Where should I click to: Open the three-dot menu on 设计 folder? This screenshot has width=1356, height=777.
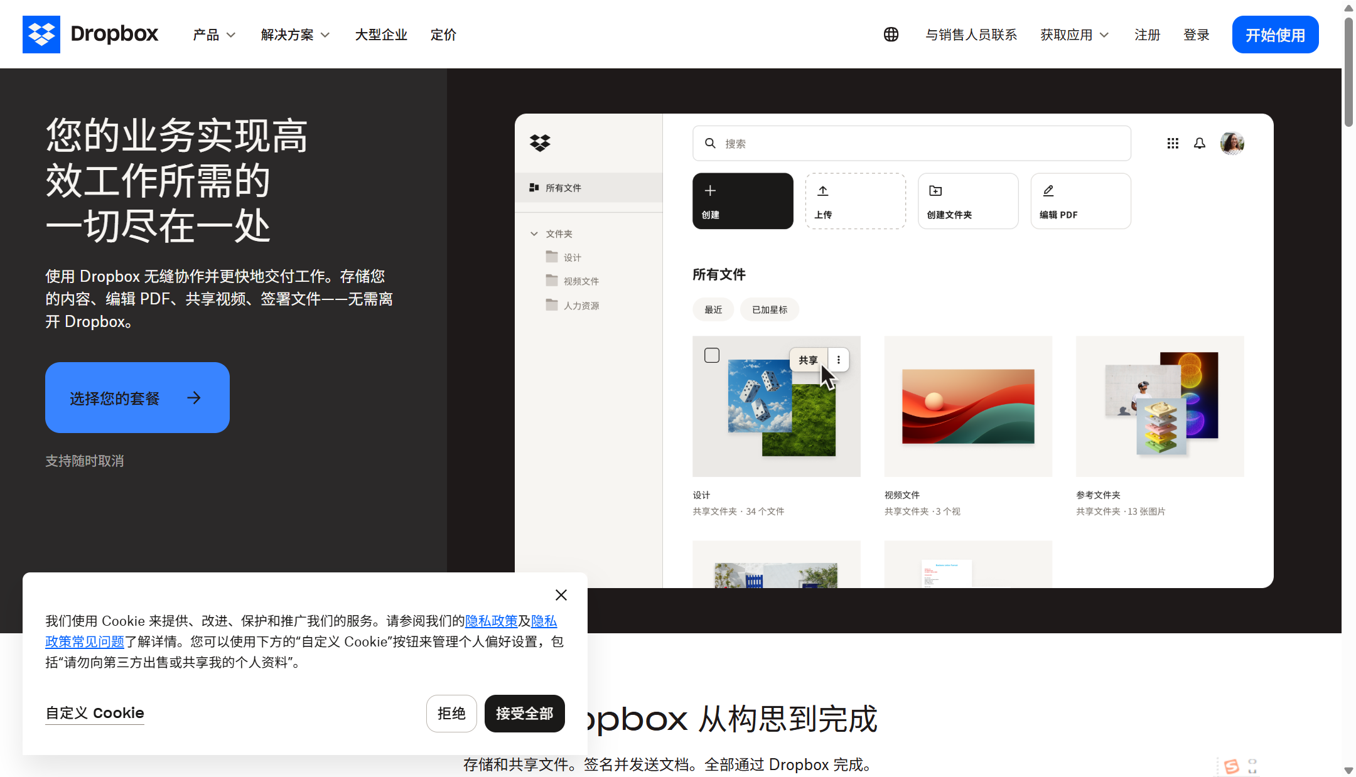pos(839,359)
